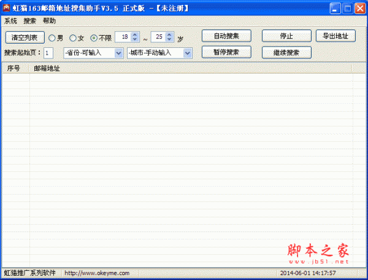Click the 邮箱地址 column header
The height and width of the screenshot is (280, 368).
[x=191, y=68]
